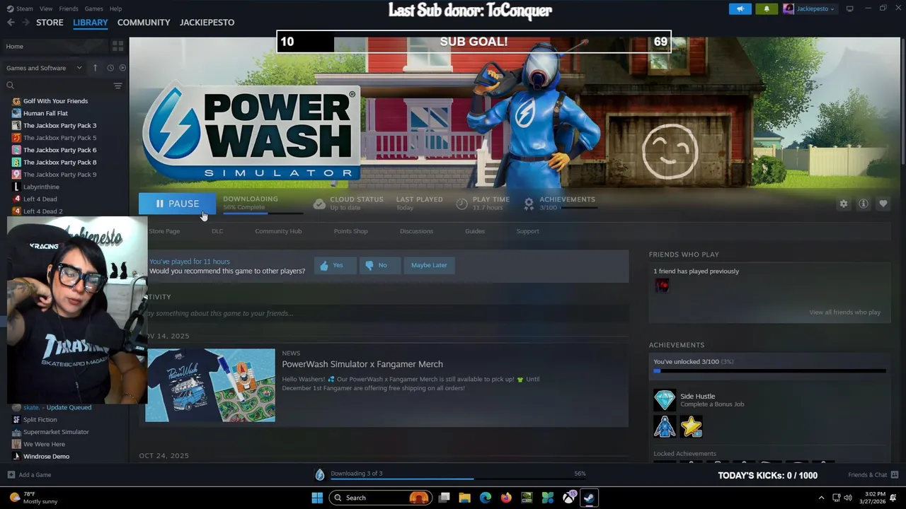Screen dimensions: 906x509
Task: Open the Guides link
Action: tap(475, 231)
